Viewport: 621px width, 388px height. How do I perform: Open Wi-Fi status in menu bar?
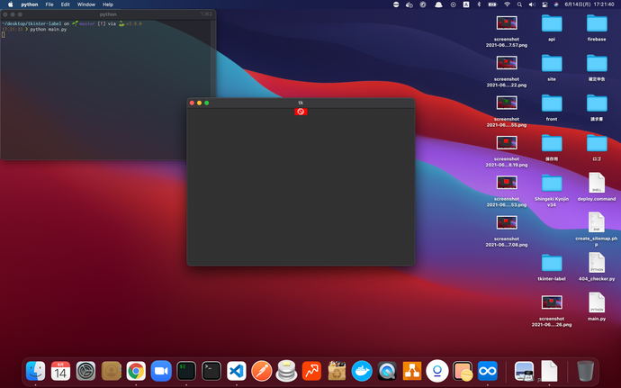coord(507,5)
